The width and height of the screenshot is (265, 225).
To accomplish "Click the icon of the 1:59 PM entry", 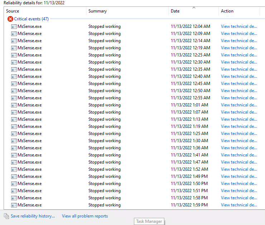I will click(x=14, y=205).
